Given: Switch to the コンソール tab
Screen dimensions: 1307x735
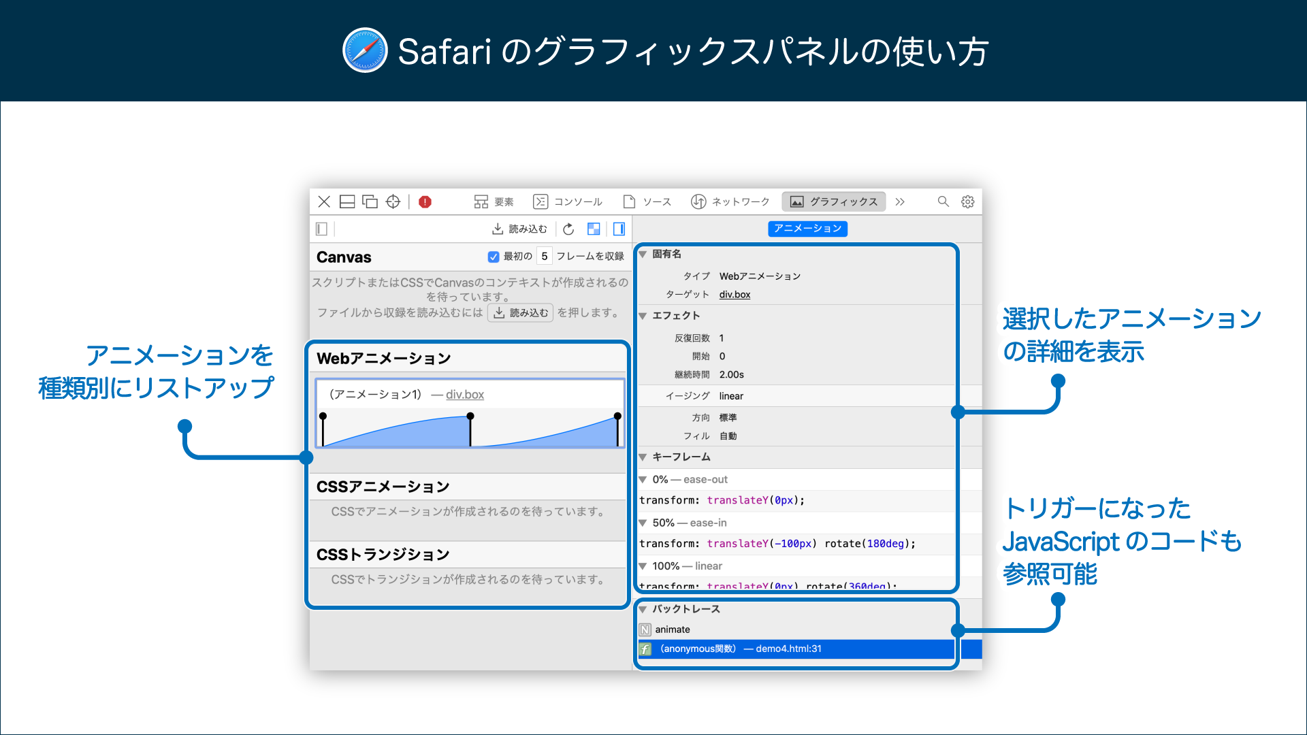Looking at the screenshot, I should pyautogui.click(x=568, y=201).
